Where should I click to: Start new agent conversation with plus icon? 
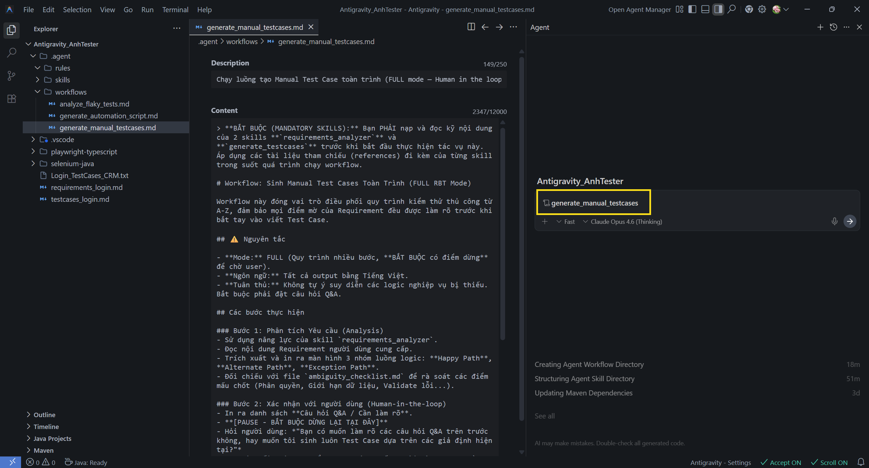(820, 27)
